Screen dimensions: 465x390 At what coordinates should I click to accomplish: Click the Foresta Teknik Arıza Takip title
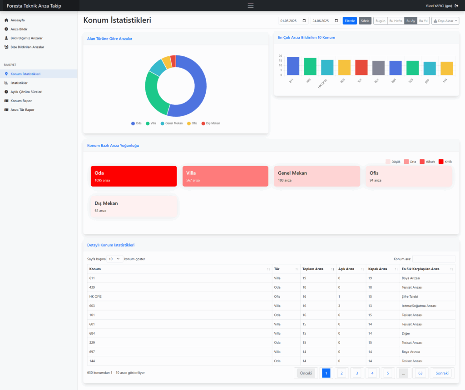[x=34, y=5]
